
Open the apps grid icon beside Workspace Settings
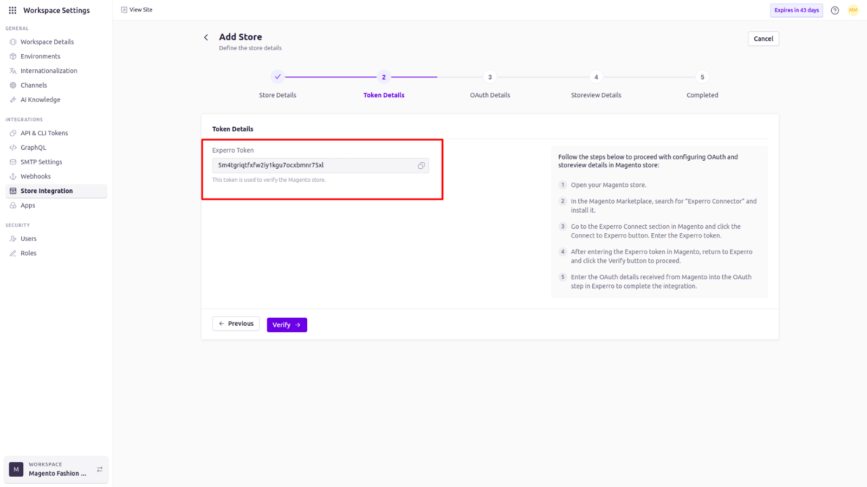click(12, 10)
